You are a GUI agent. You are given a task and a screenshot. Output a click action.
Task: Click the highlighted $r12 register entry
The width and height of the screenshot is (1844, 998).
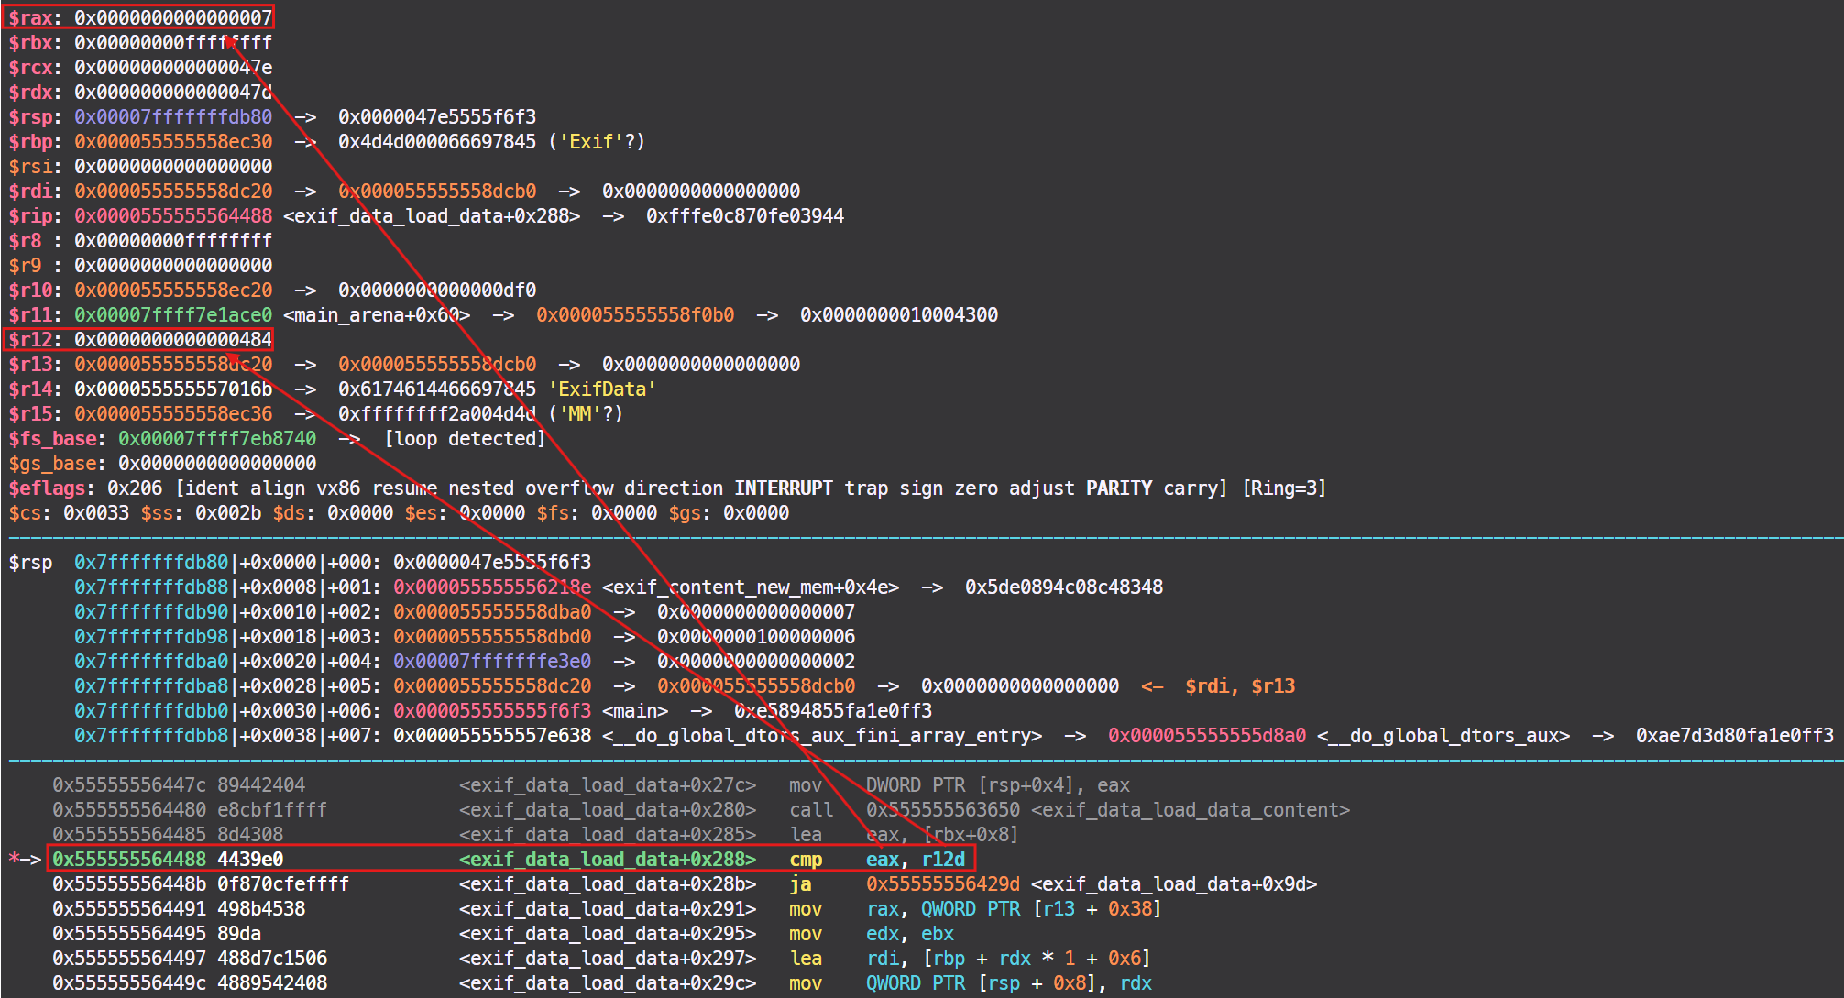click(x=137, y=339)
